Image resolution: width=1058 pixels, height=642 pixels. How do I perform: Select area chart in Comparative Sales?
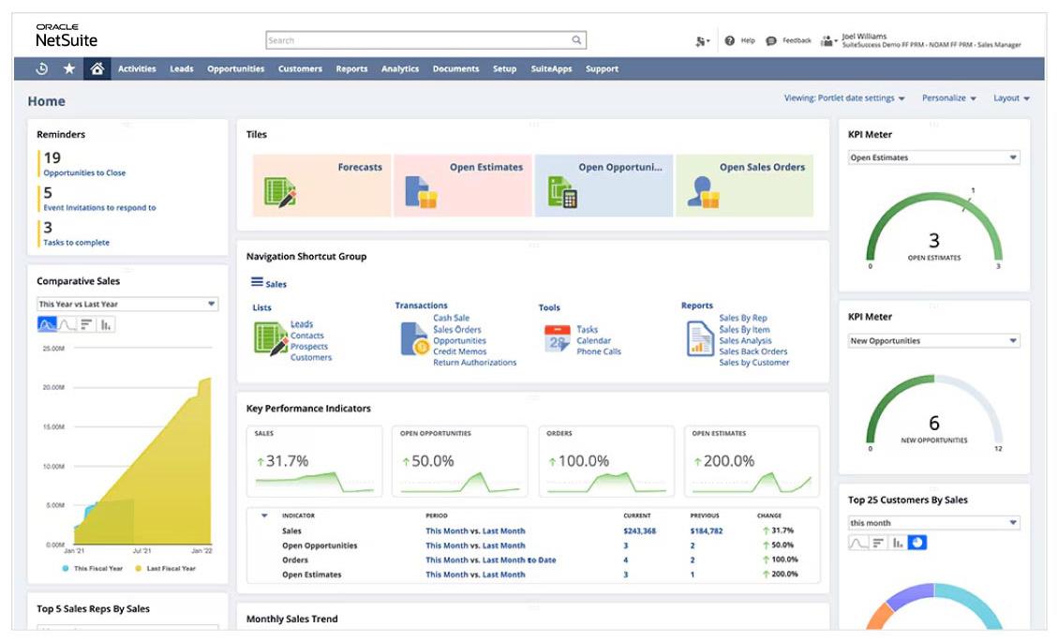coord(47,324)
